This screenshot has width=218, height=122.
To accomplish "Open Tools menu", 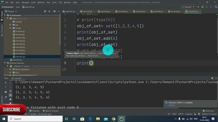I will [x=54, y=2].
